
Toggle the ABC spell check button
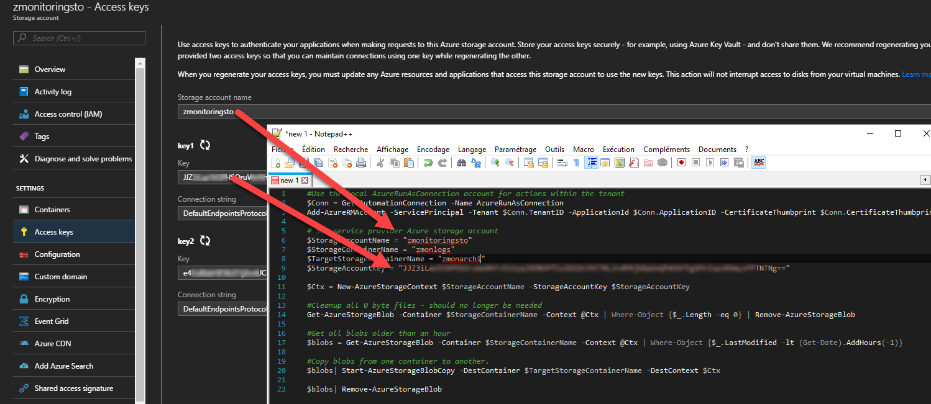[x=759, y=163]
